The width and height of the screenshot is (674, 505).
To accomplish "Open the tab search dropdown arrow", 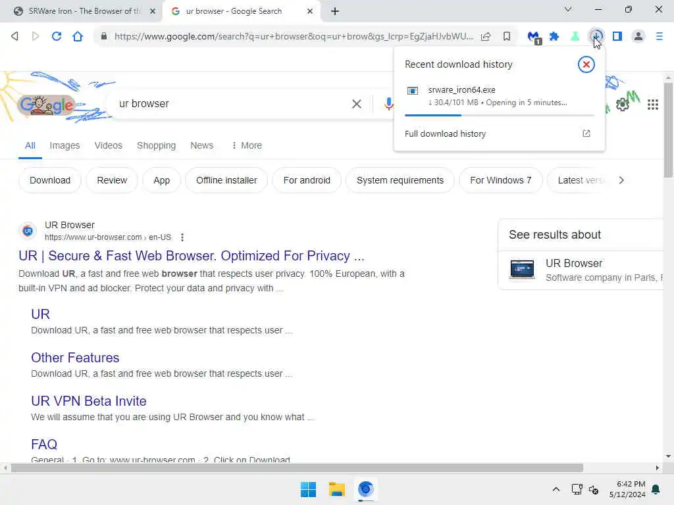I will tap(568, 9).
